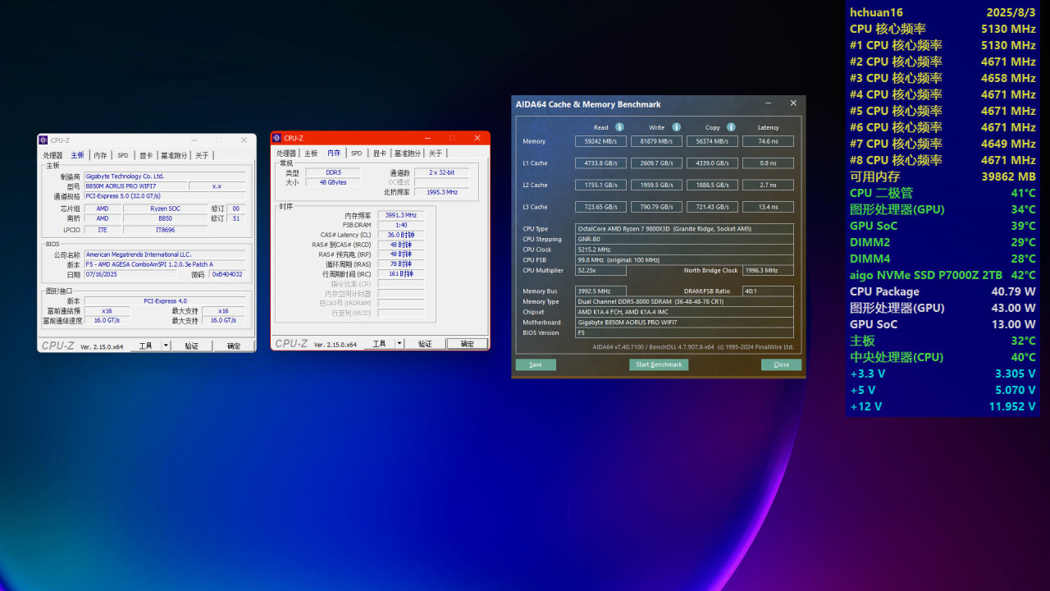The height and width of the screenshot is (591, 1050).
Task: Select 基准跑分 tab in right CPU-Z window
Action: click(x=407, y=153)
